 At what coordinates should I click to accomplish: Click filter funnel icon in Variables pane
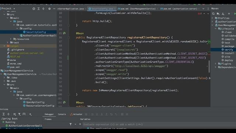(x=70, y=124)
